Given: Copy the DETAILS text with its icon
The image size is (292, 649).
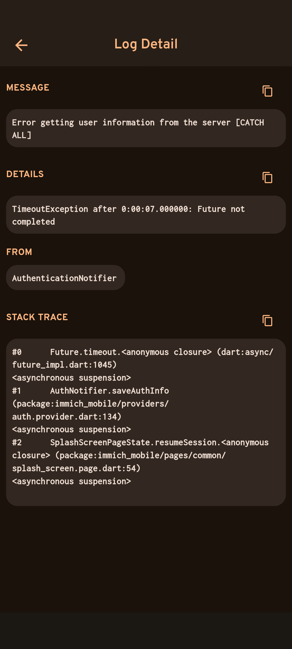Looking at the screenshot, I should pos(267,177).
